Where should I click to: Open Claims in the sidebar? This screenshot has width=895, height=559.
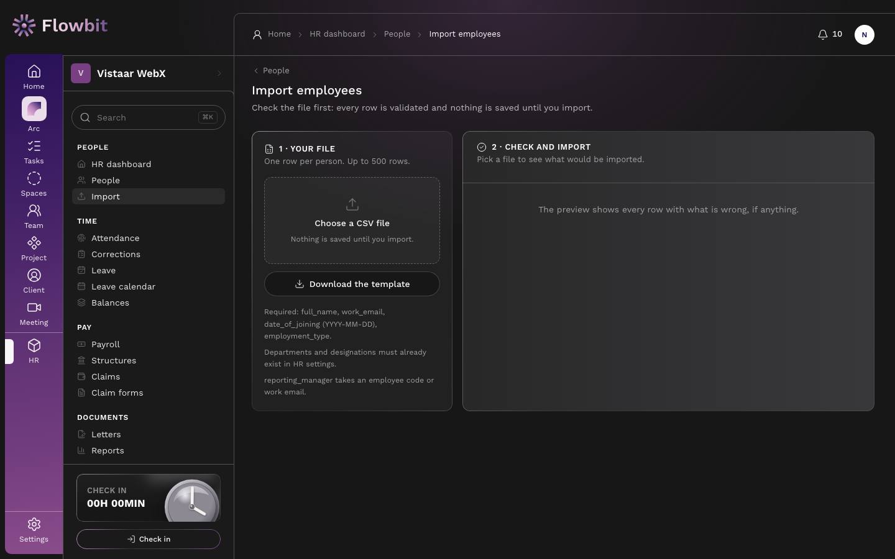click(149, 376)
